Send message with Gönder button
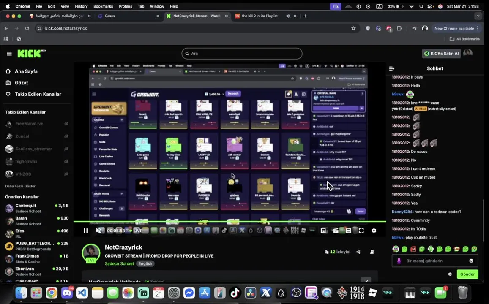This screenshot has height=304, width=489. pyautogui.click(x=467, y=274)
